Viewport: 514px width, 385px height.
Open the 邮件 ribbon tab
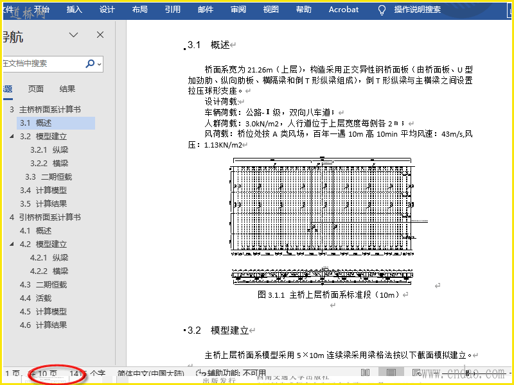(205, 10)
